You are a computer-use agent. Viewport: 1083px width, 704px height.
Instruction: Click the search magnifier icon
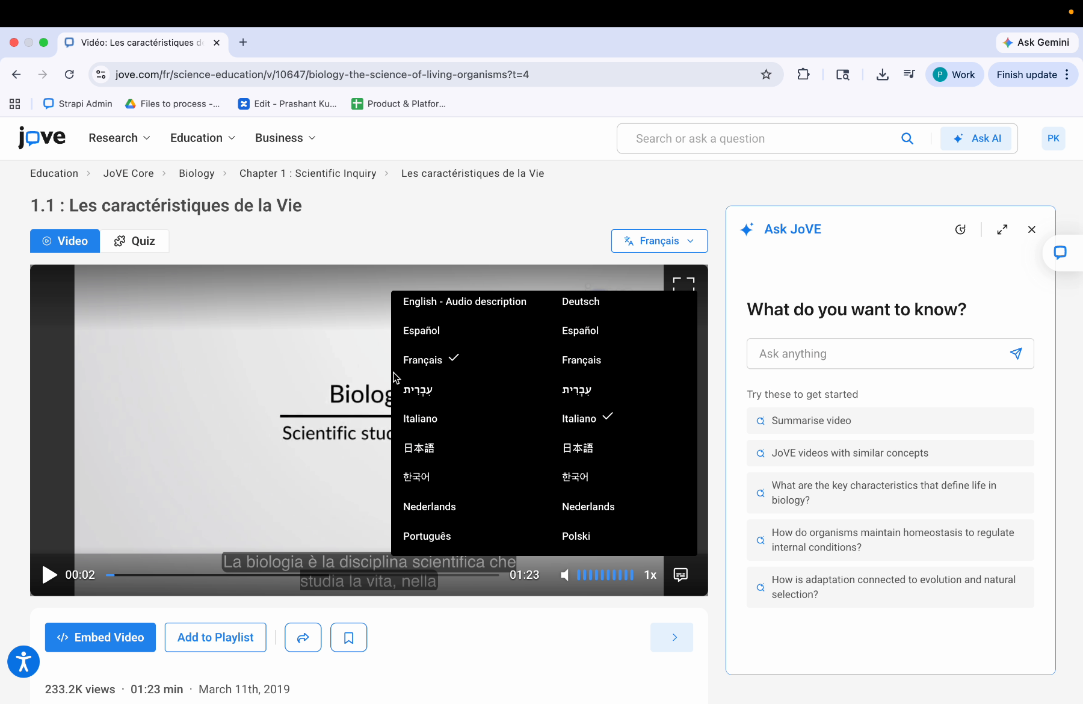tap(907, 138)
